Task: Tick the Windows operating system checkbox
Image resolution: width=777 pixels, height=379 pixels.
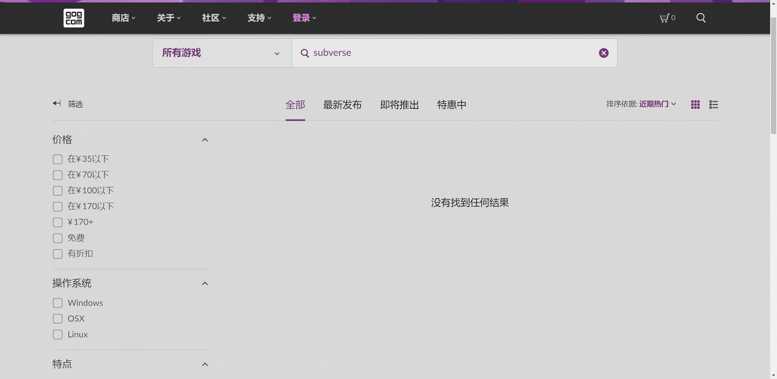Action: point(57,303)
